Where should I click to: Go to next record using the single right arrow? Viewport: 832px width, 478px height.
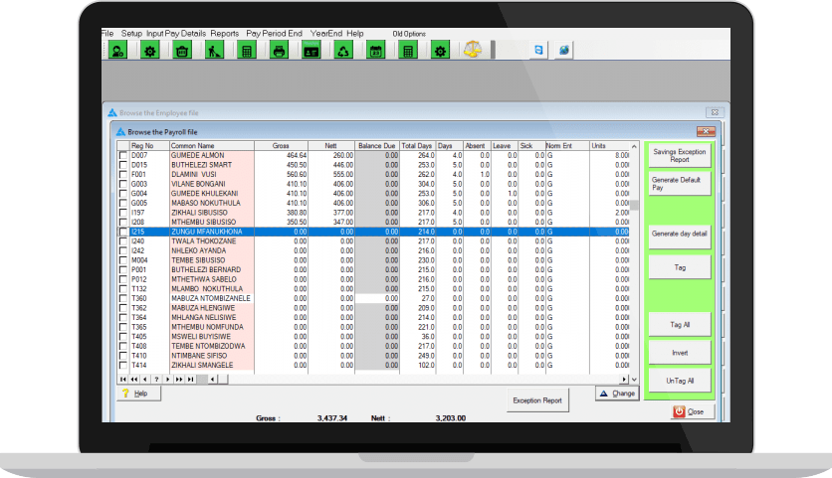[x=167, y=379]
